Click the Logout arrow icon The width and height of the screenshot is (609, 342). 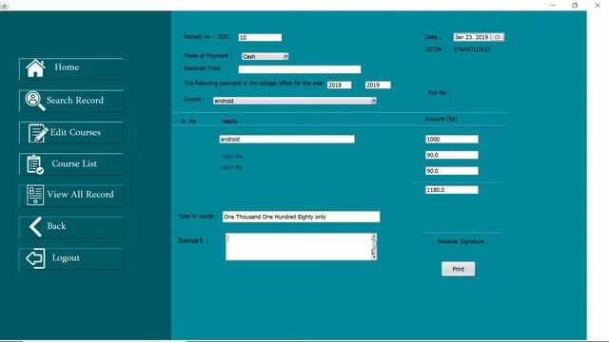click(35, 258)
